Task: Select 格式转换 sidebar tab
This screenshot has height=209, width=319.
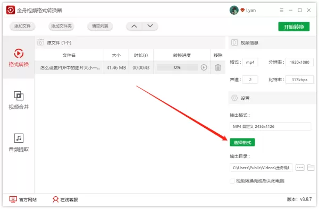Action: [19, 58]
